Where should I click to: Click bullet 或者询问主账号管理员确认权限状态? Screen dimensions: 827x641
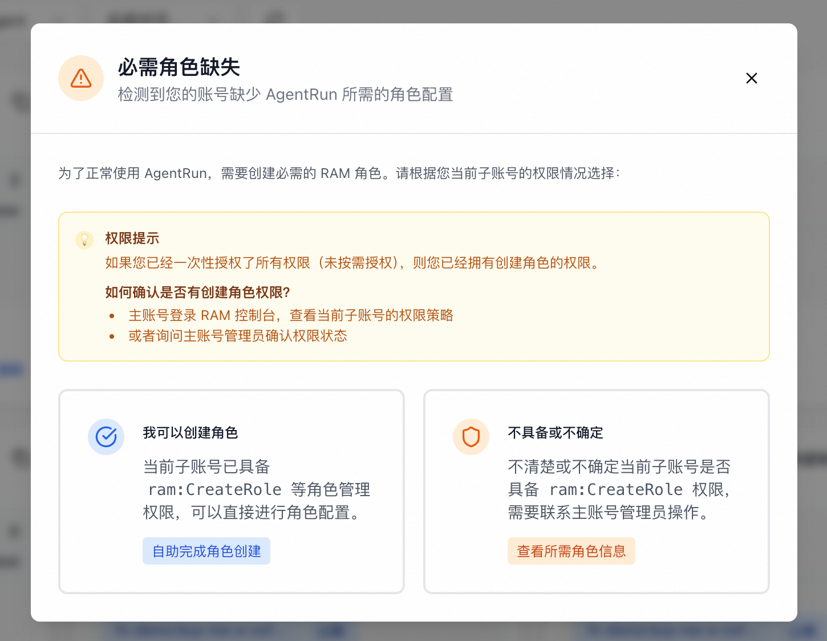click(238, 336)
